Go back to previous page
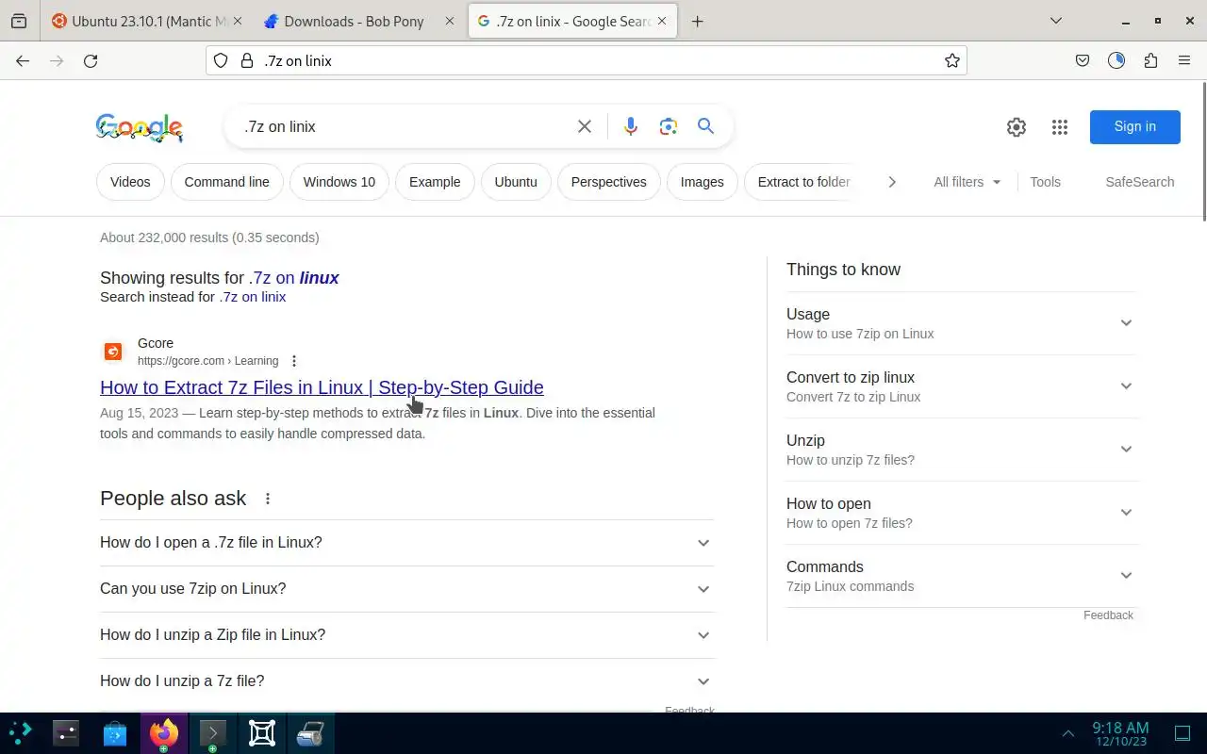 coord(23,60)
